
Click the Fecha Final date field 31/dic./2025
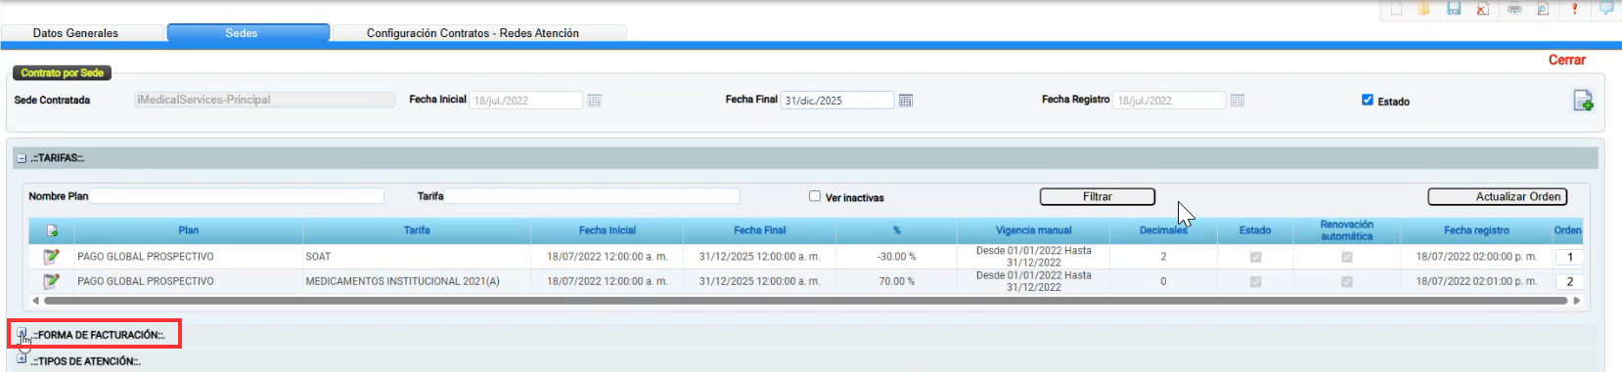[x=837, y=101]
